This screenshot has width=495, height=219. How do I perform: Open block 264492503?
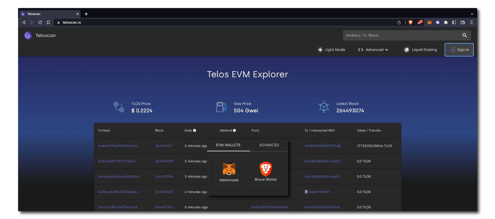164,192
